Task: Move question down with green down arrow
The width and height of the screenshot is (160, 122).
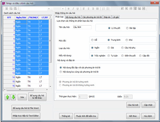Action: pos(13,97)
